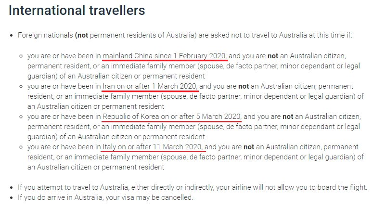
Task: Click the bold '(not' after Foreign nationals
Action: 82,35
